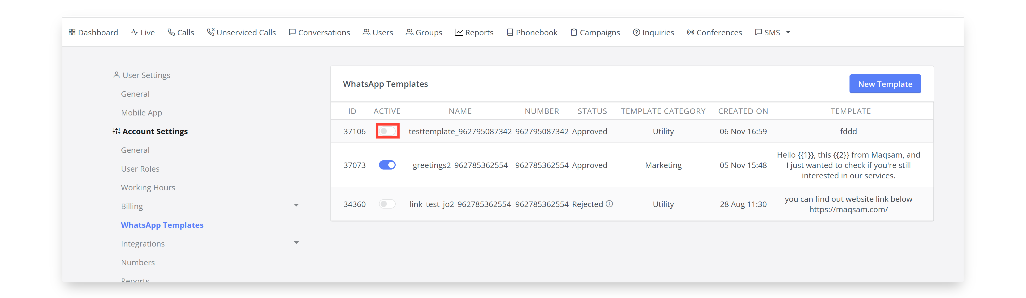Click the TEMPLATE CATEGORY column header

663,111
